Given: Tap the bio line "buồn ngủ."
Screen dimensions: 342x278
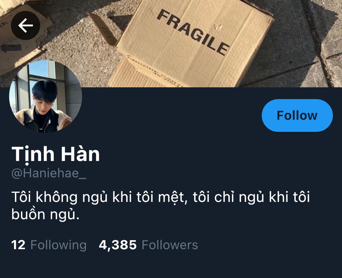Looking at the screenshot, I should pyautogui.click(x=45, y=214).
